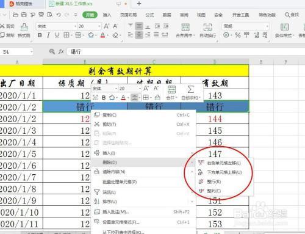Click the ribbon eraser clear-format icon
The image size is (305, 234).
pyautogui.click(x=115, y=35)
